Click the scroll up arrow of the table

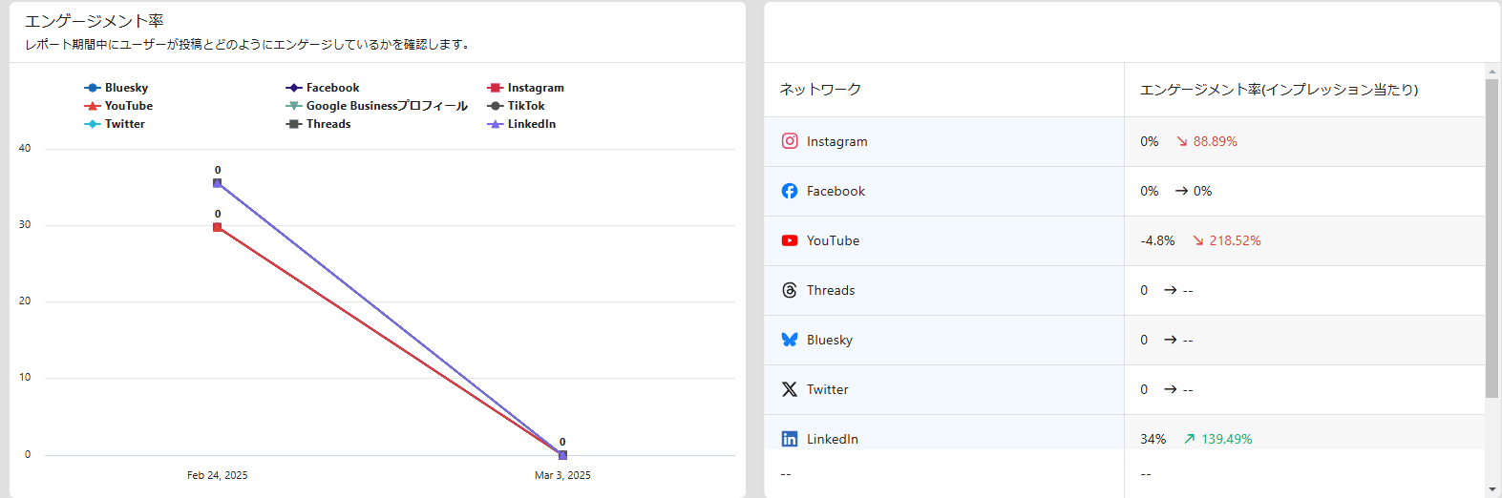click(1492, 72)
